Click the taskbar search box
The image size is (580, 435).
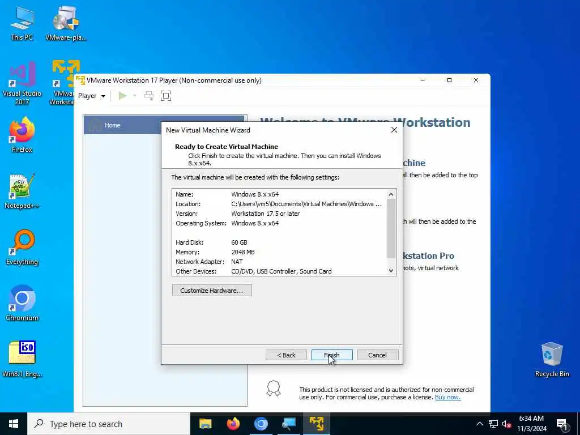pos(109,424)
